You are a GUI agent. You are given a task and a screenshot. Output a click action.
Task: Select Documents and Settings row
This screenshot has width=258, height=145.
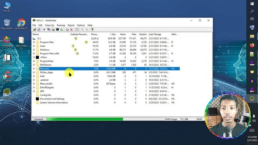[106, 99]
